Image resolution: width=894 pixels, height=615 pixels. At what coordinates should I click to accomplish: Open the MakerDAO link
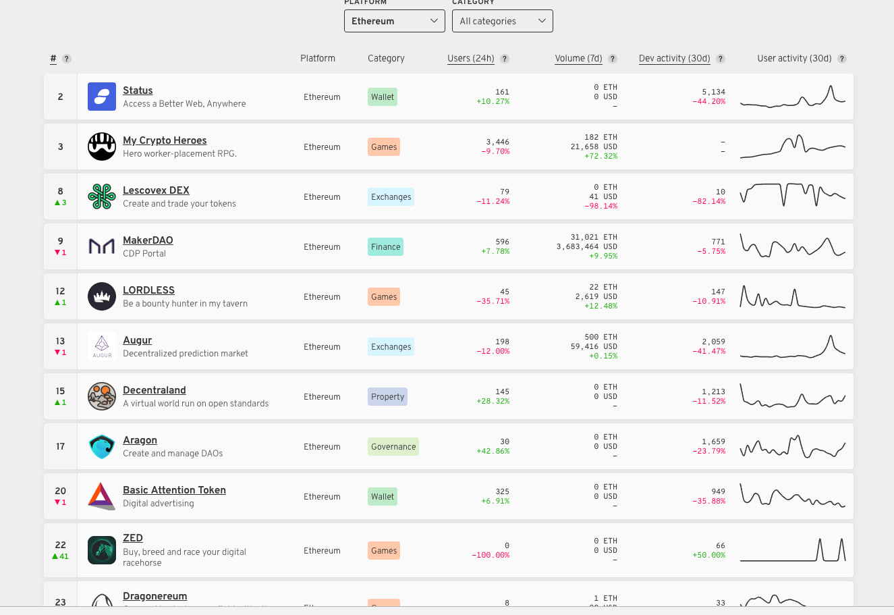coord(148,240)
